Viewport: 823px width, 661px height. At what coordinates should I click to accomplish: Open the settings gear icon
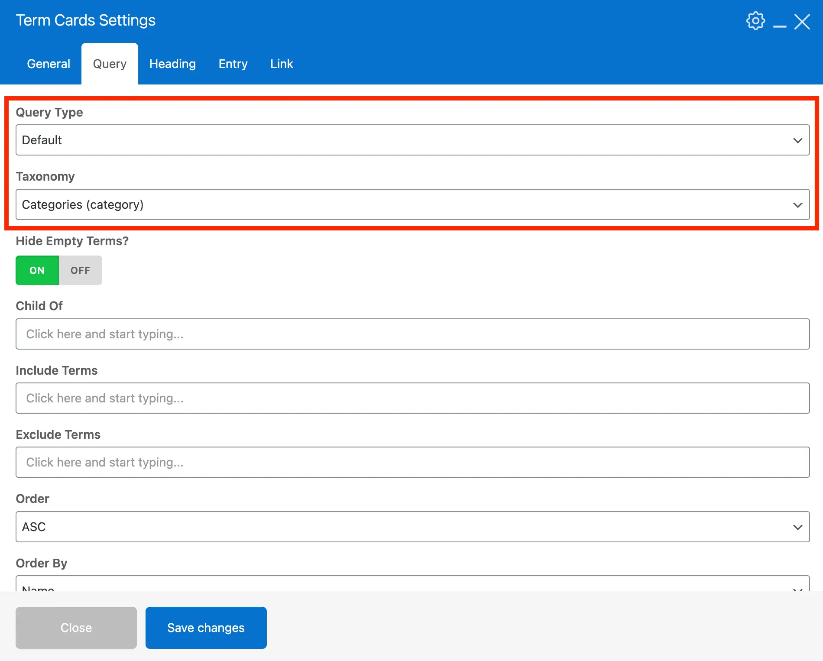(x=755, y=20)
